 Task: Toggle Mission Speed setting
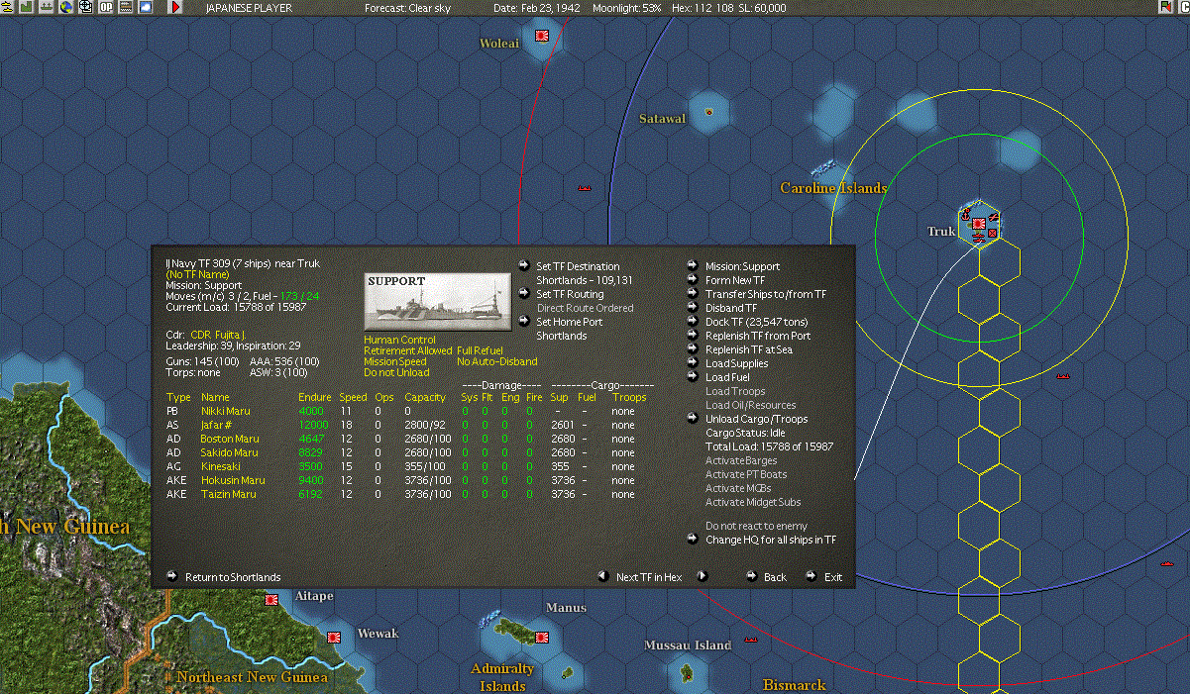394,361
